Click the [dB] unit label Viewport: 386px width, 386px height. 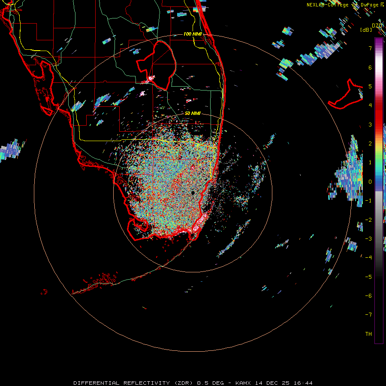click(366, 30)
